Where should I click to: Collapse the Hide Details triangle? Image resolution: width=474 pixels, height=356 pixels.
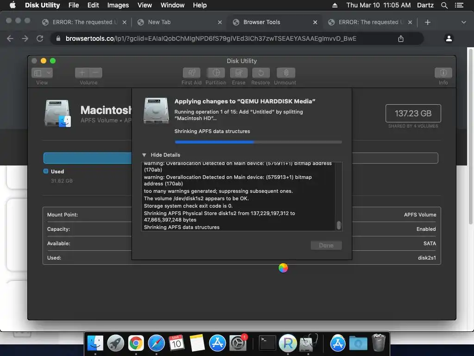click(x=144, y=155)
